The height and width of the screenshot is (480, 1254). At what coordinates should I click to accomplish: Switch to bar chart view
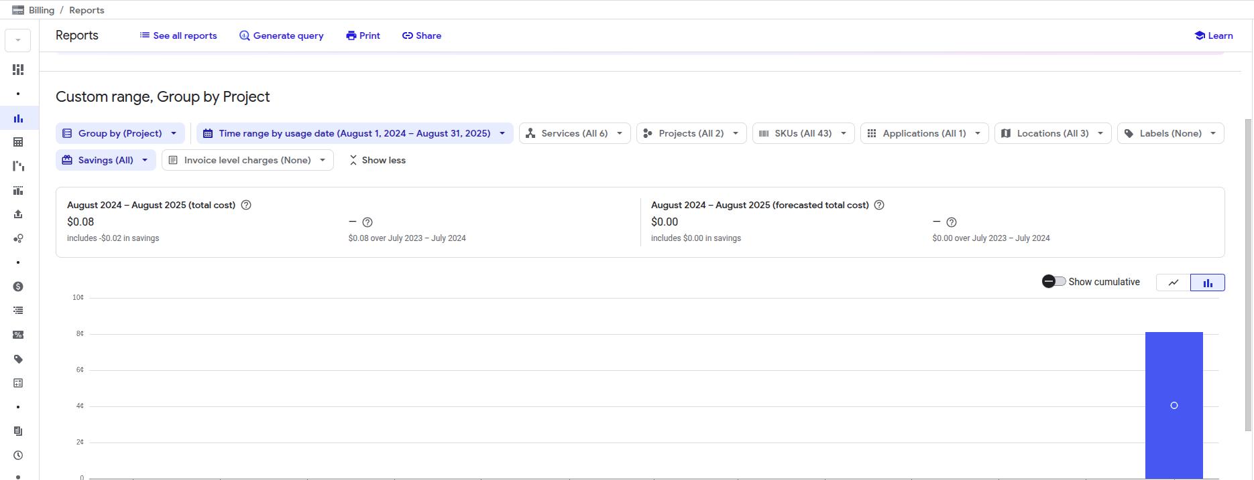pyautogui.click(x=1207, y=283)
